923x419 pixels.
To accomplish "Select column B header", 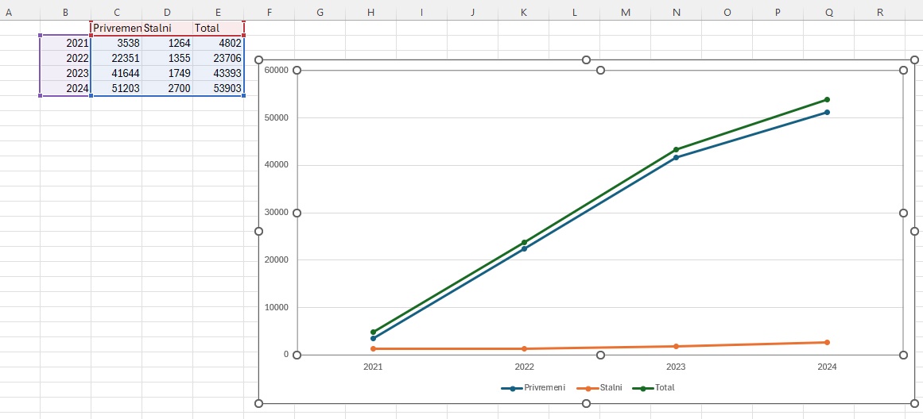I will [65, 12].
